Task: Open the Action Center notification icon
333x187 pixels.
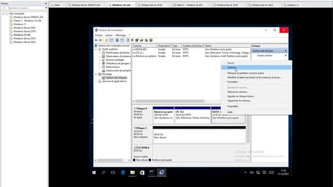Action: point(264,172)
